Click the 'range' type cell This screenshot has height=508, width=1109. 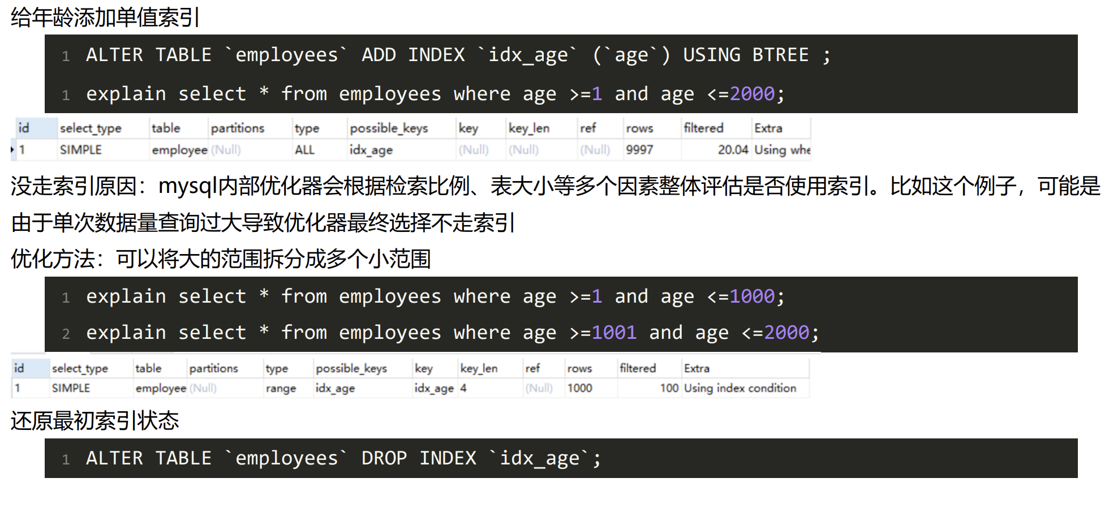pyautogui.click(x=281, y=389)
